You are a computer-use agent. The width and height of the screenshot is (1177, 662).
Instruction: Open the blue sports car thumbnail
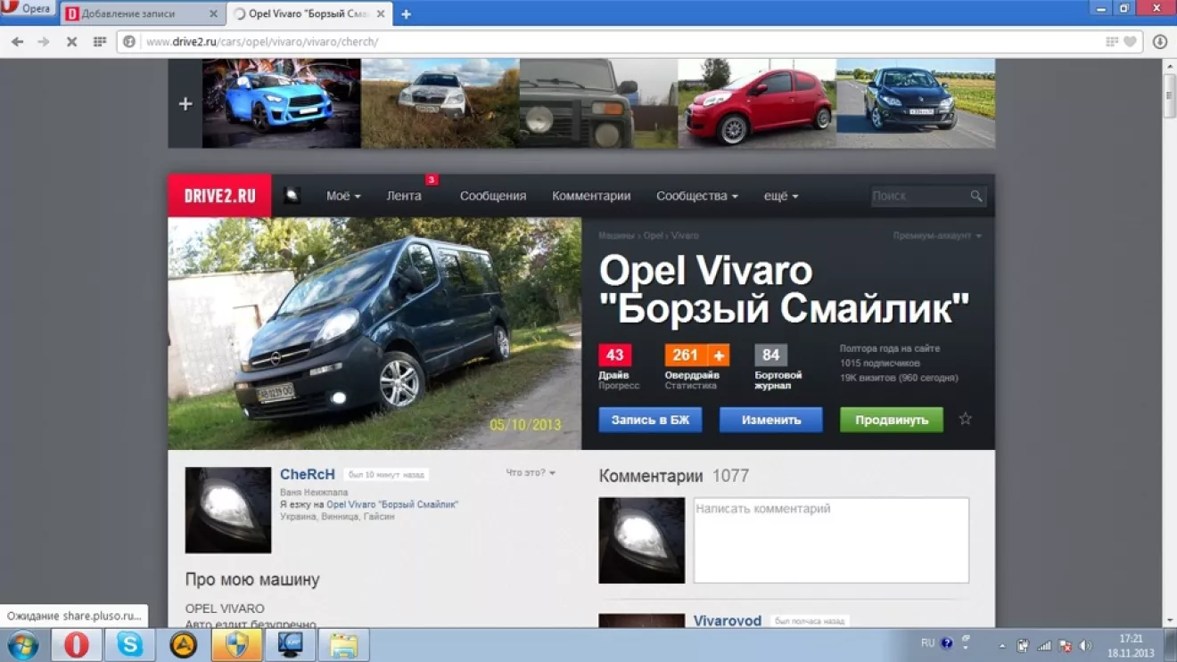282,103
